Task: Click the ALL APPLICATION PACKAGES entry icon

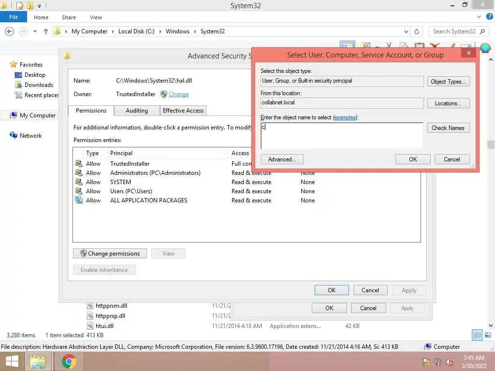Action: (x=79, y=200)
